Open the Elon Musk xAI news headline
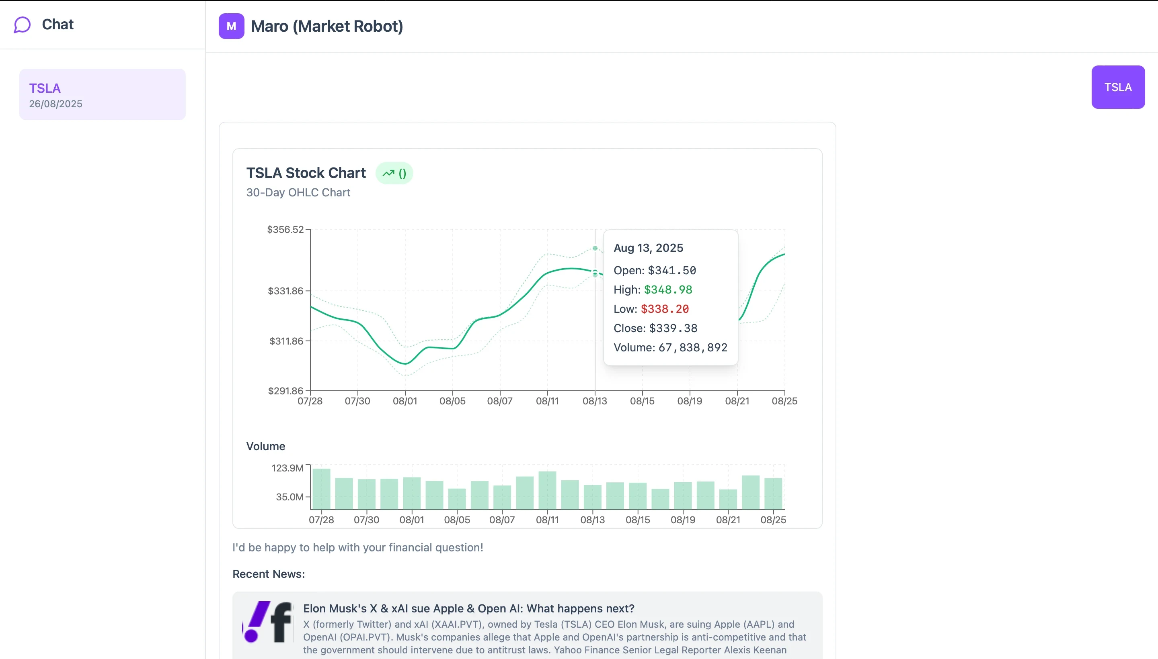1158x659 pixels. coord(468,608)
